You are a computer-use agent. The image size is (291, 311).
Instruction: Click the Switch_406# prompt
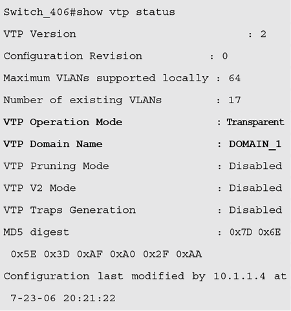click(40, 12)
